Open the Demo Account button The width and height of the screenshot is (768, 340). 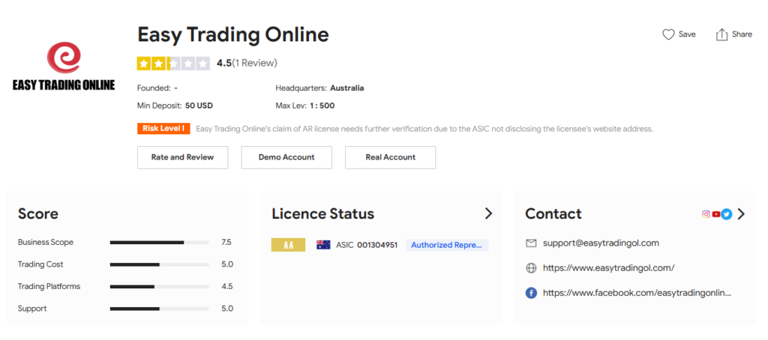286,157
